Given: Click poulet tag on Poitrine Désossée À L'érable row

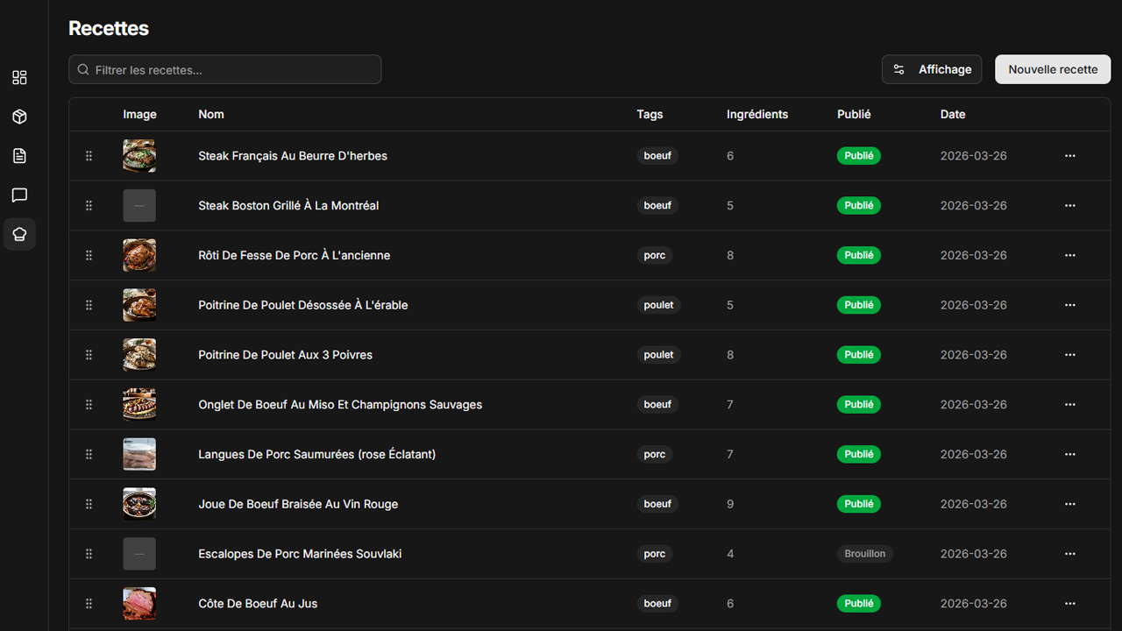Looking at the screenshot, I should coord(658,305).
